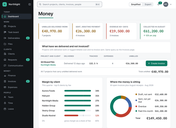Click the Expenses card icon
The image size is (176, 128).
coord(5,87)
